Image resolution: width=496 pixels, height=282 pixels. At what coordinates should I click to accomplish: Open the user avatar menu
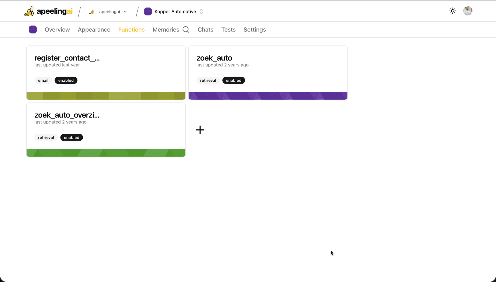coord(468,11)
